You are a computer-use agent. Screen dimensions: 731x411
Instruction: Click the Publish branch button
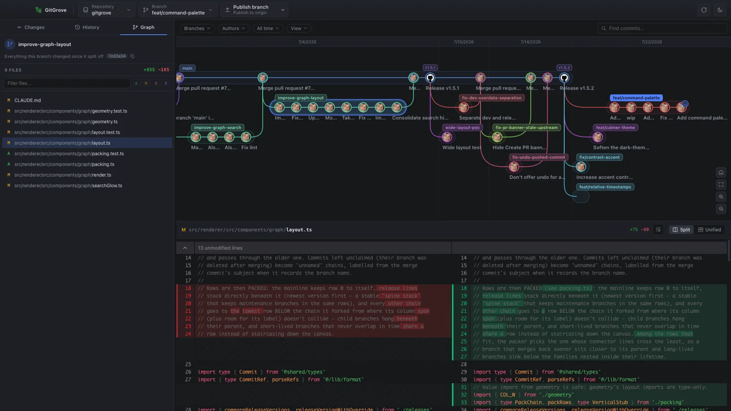[249, 10]
